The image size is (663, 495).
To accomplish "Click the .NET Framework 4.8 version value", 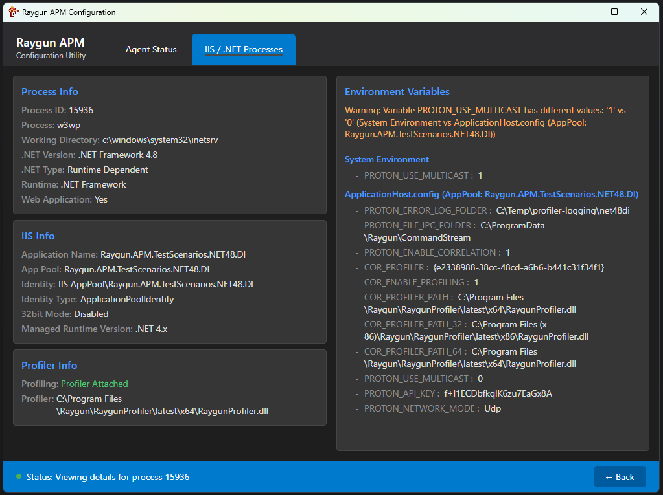I will point(118,155).
